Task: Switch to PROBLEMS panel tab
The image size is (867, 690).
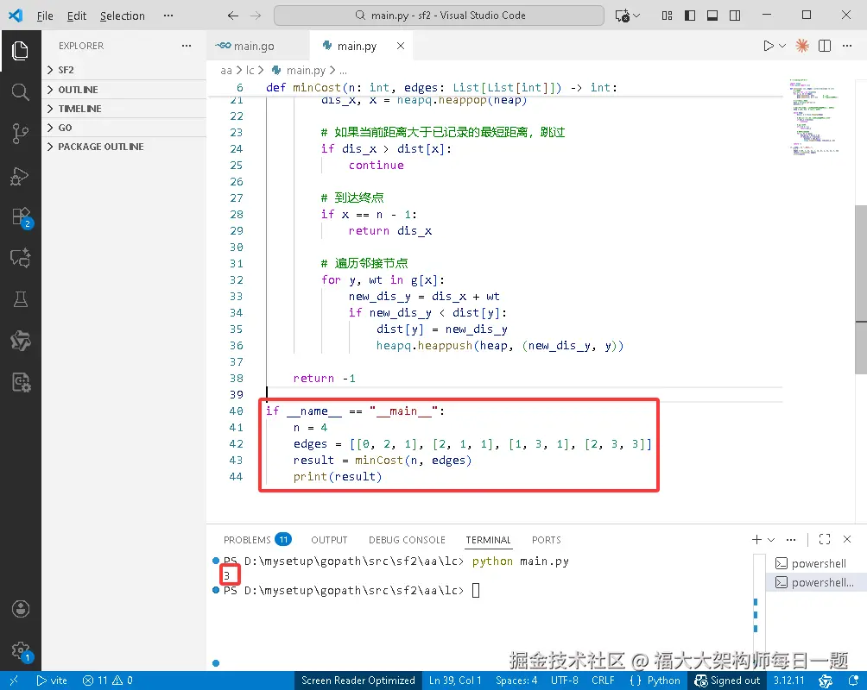Action: tap(257, 540)
